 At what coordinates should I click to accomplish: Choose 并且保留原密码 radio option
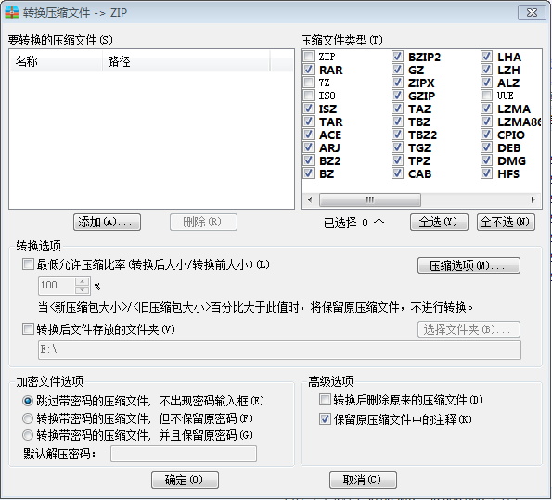point(28,435)
